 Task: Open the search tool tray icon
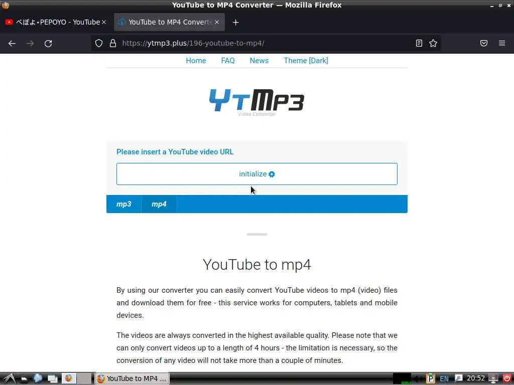(458, 379)
